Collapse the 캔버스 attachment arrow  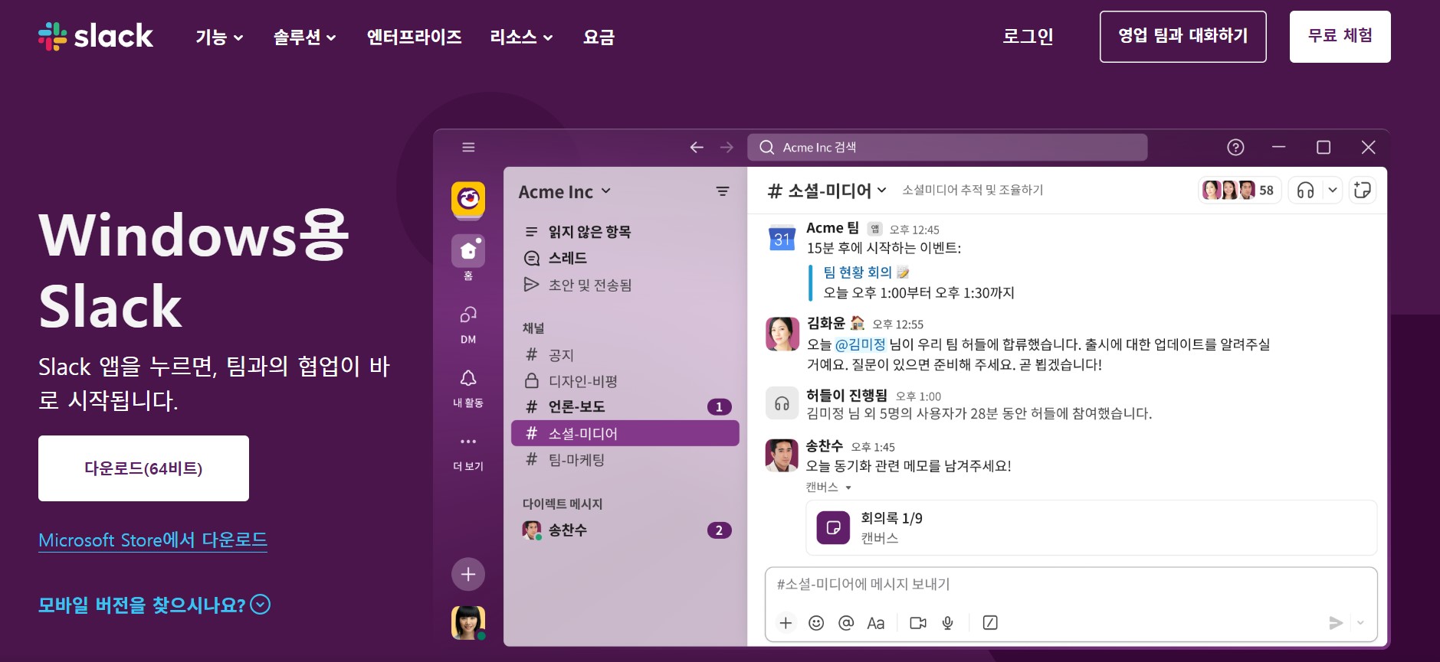848,488
